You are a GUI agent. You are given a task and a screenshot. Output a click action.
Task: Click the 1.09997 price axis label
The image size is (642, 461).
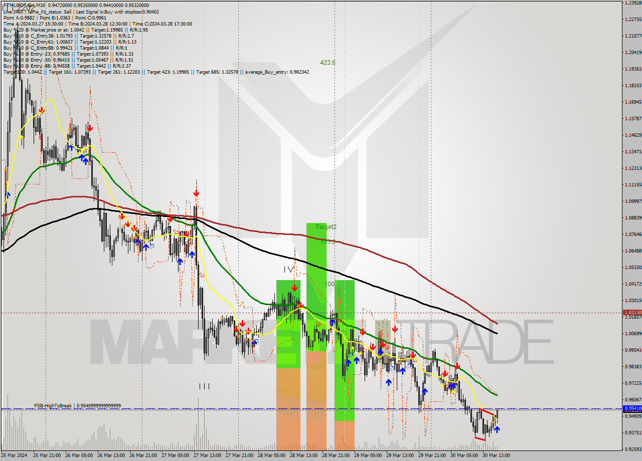tap(633, 201)
